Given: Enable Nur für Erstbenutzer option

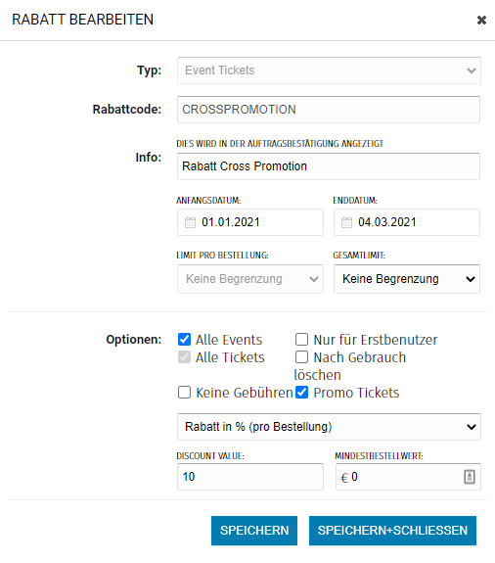Looking at the screenshot, I should click(301, 340).
